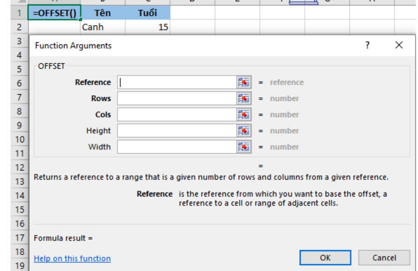Activate the Width input field
This screenshot has height=271, width=418.
click(x=176, y=147)
